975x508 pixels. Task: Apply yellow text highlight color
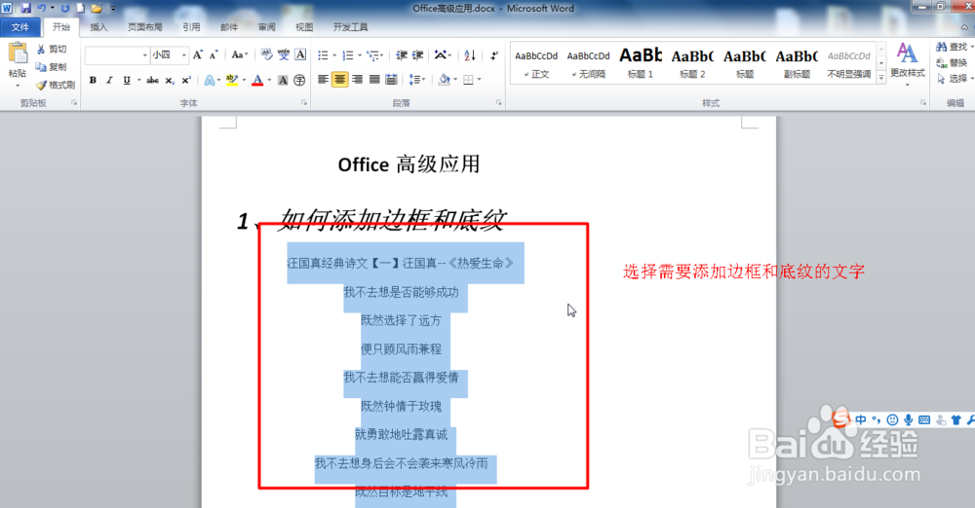tap(232, 80)
